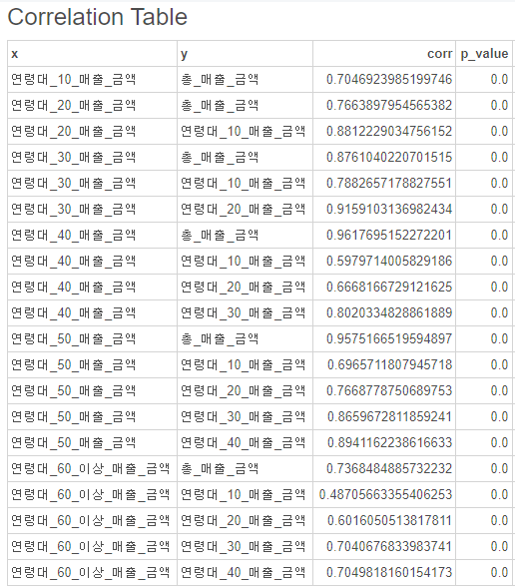This screenshot has width=515, height=586.
Task: Click the 'p_value' column header
Action: click(x=484, y=54)
